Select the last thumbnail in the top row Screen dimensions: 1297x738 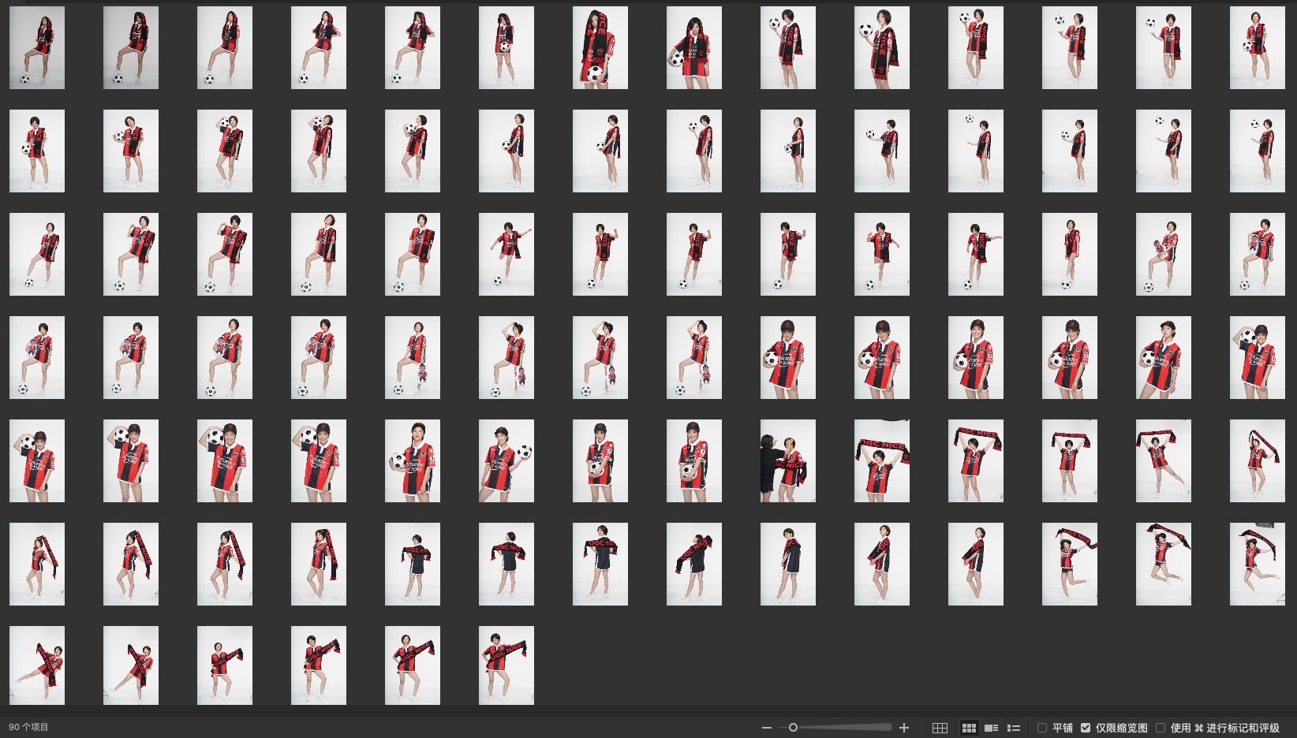click(x=1257, y=47)
